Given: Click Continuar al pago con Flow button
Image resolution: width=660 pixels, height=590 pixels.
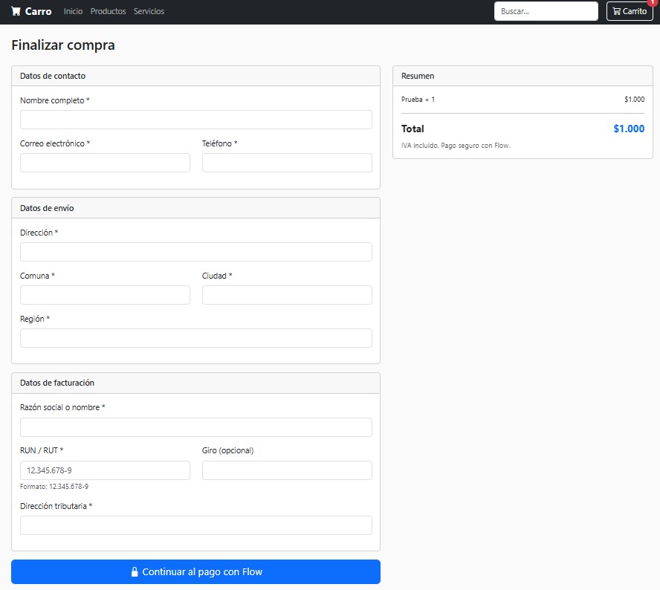Looking at the screenshot, I should (x=195, y=572).
